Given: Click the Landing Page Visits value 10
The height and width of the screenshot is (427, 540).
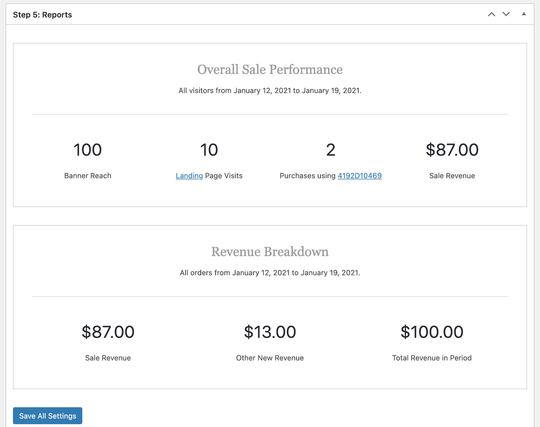Looking at the screenshot, I should 209,150.
